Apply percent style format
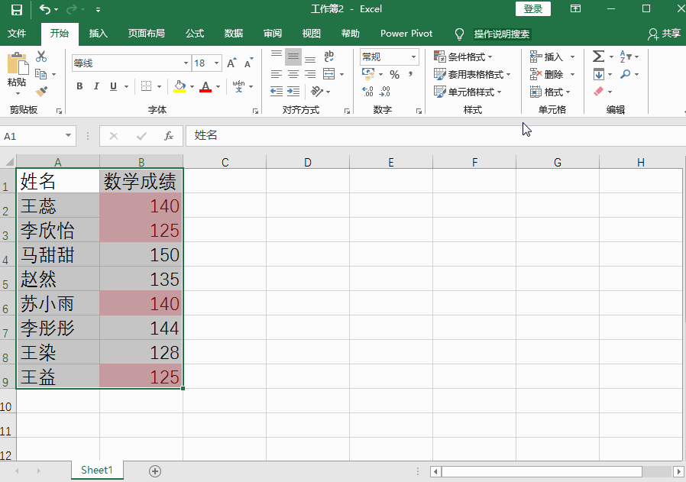 point(395,74)
